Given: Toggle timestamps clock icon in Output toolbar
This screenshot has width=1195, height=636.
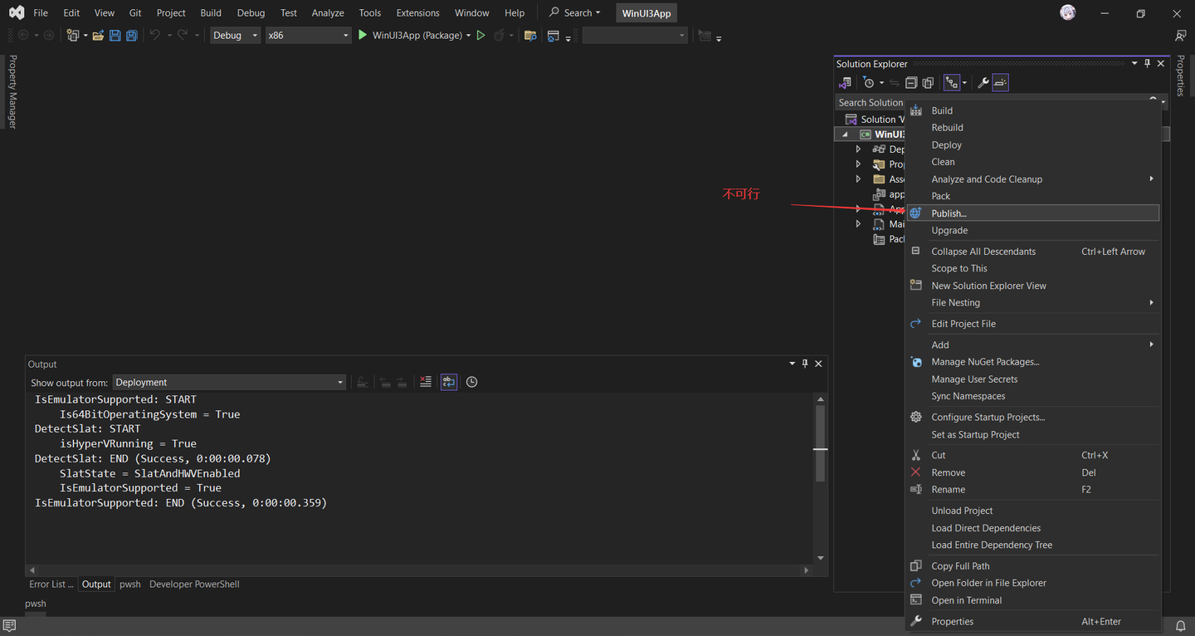Looking at the screenshot, I should tap(472, 382).
